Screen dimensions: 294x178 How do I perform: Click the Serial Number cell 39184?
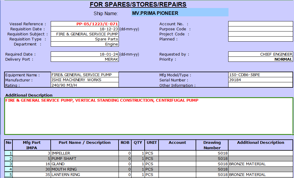tap(260, 80)
